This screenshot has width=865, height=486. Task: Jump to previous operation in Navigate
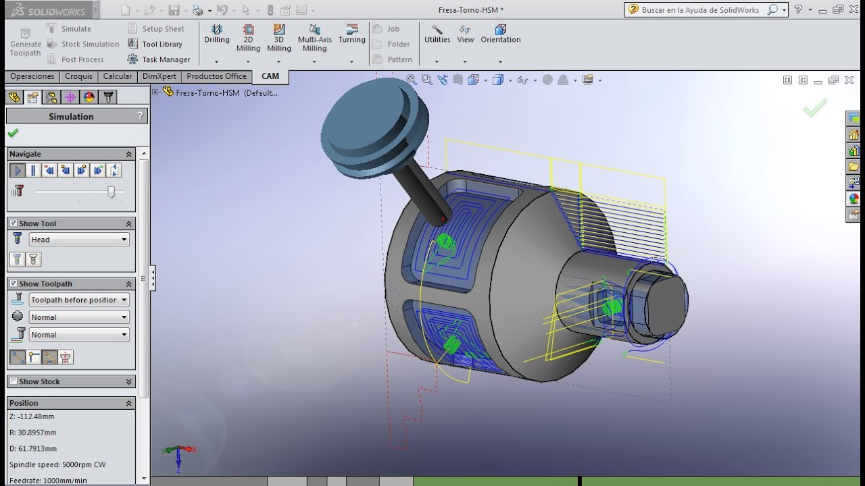pos(49,170)
